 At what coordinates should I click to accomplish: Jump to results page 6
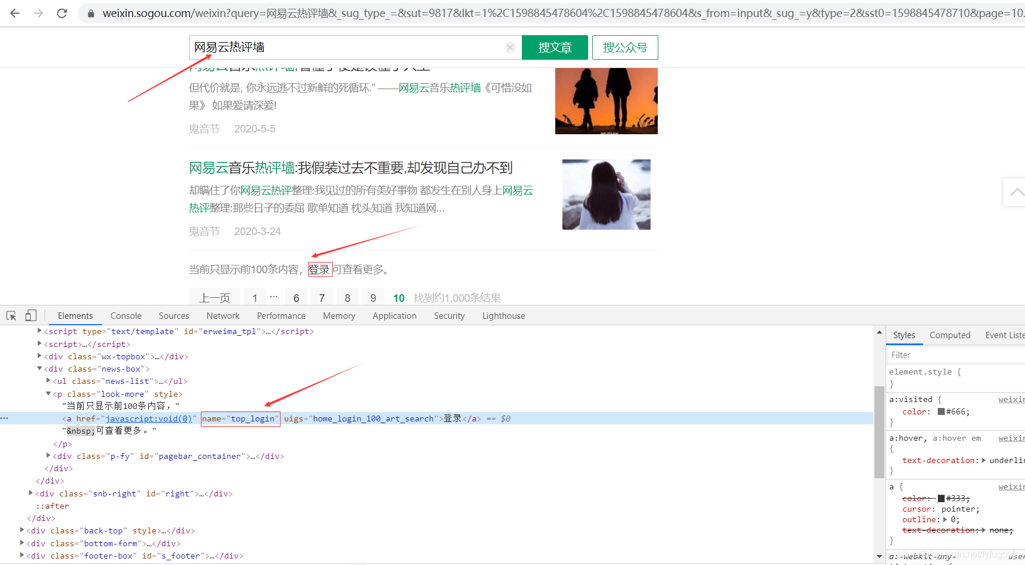point(296,298)
